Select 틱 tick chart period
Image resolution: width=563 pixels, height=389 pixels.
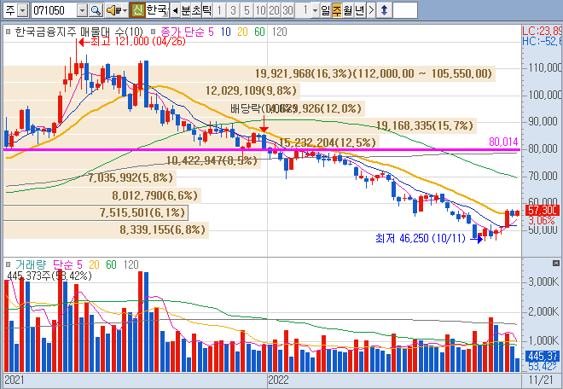coord(206,10)
